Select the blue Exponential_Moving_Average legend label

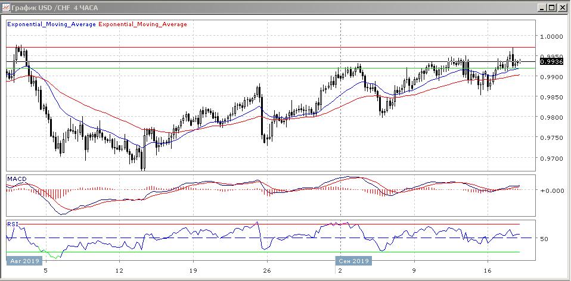click(x=51, y=24)
